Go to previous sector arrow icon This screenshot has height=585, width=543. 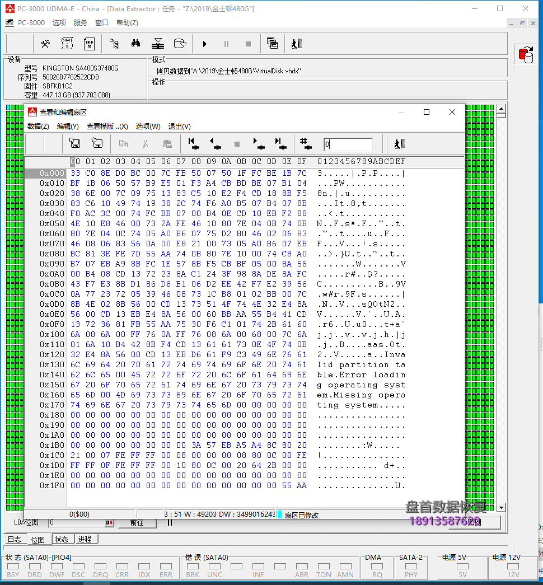coord(216,143)
